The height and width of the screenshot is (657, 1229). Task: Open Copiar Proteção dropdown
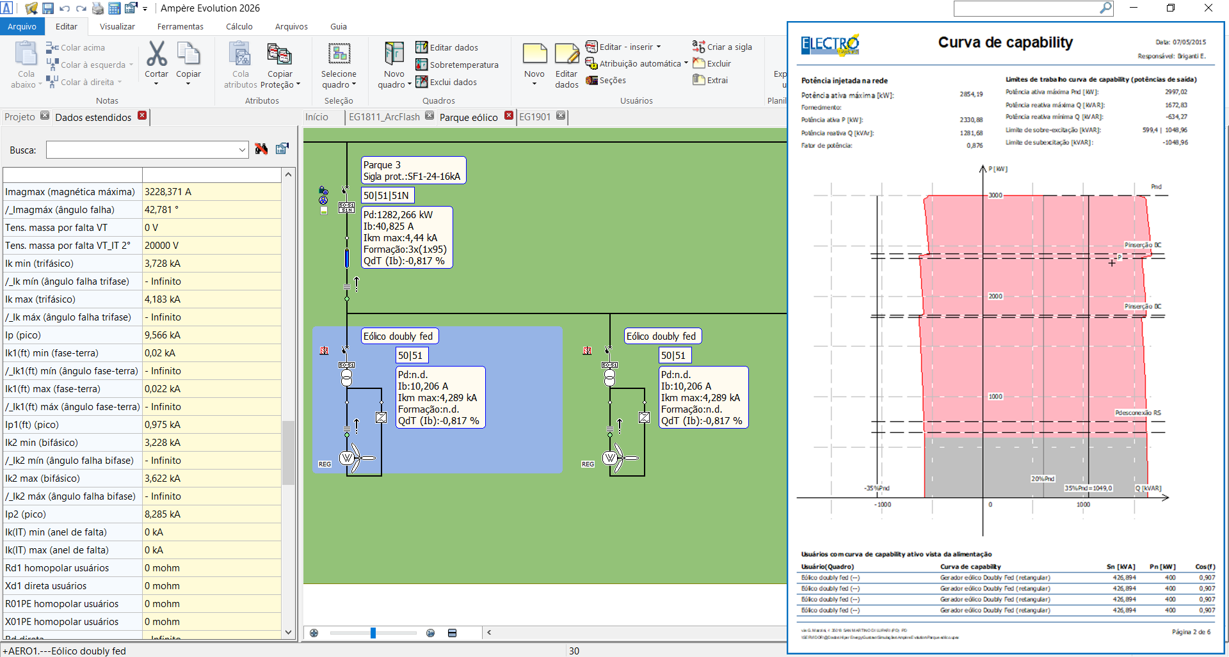click(x=280, y=84)
